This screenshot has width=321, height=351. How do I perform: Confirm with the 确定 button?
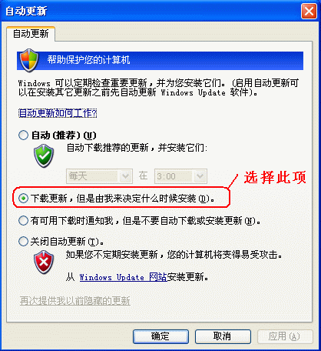tap(160, 336)
